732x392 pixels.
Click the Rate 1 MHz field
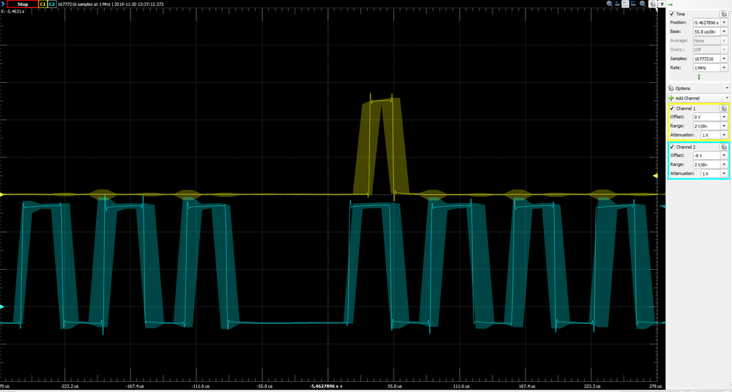[706, 67]
